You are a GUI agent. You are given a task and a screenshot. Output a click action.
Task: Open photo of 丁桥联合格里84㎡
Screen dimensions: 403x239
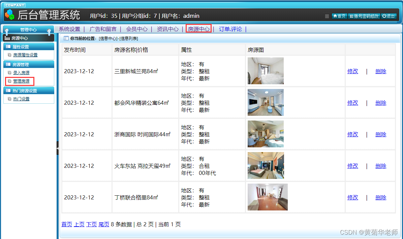click(x=268, y=197)
